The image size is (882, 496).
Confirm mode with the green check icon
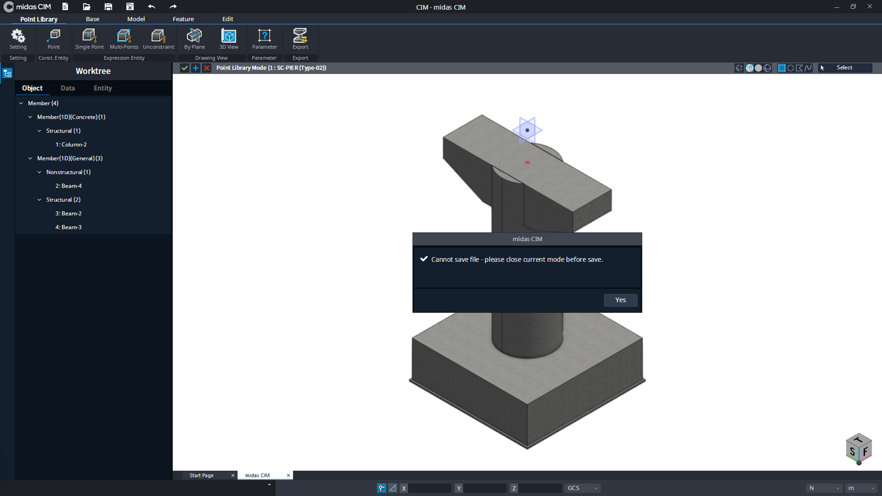185,68
